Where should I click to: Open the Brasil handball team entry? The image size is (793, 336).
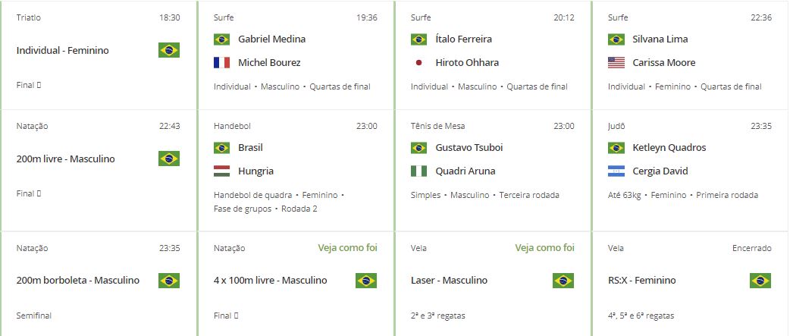[x=250, y=148]
